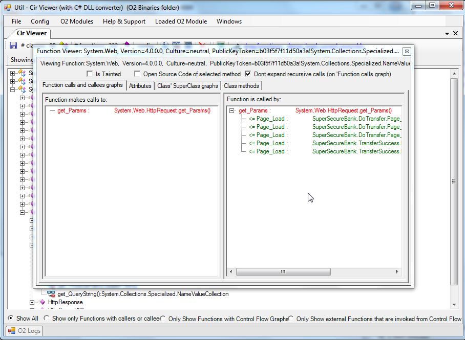Image resolution: width=465 pixels, height=340 pixels.
Task: Click the Save floppy disk toolbar icon
Action: point(13,45)
